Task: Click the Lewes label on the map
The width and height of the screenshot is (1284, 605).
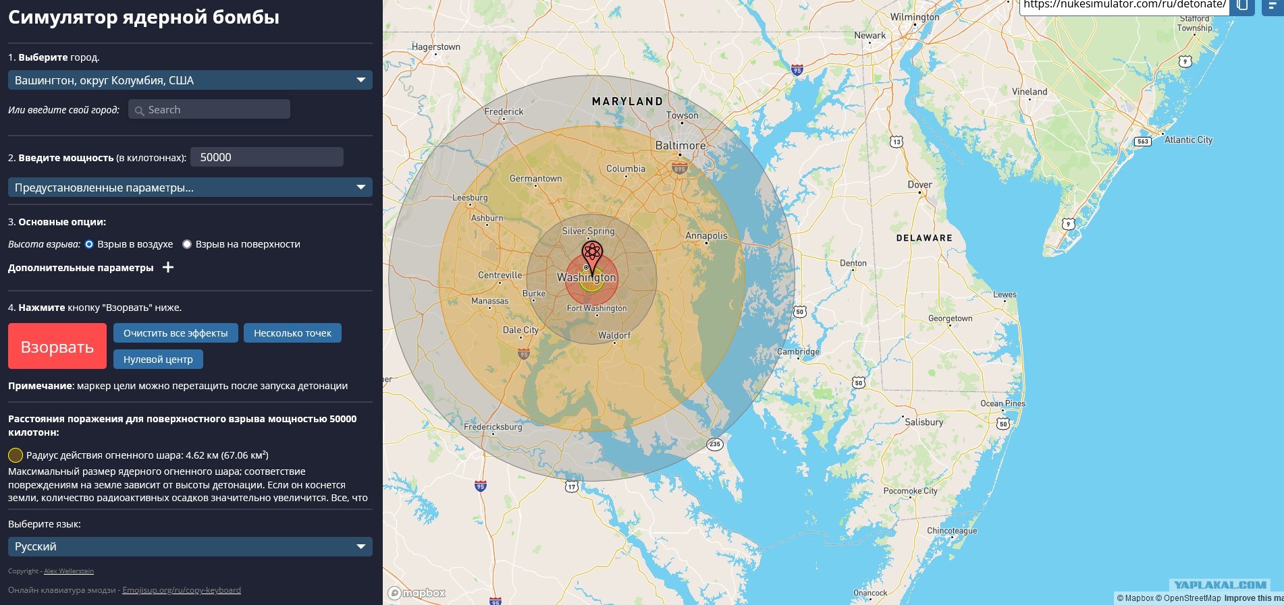Action: [x=1005, y=295]
